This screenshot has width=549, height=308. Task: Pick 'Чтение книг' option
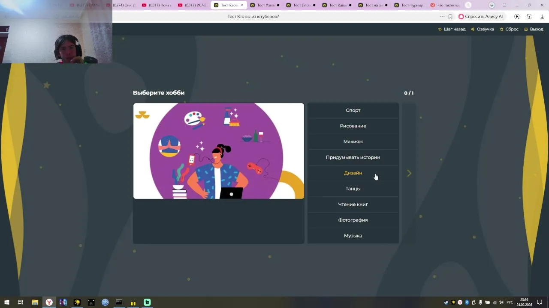pyautogui.click(x=353, y=204)
